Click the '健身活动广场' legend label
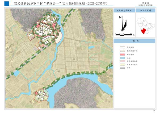 132,51
